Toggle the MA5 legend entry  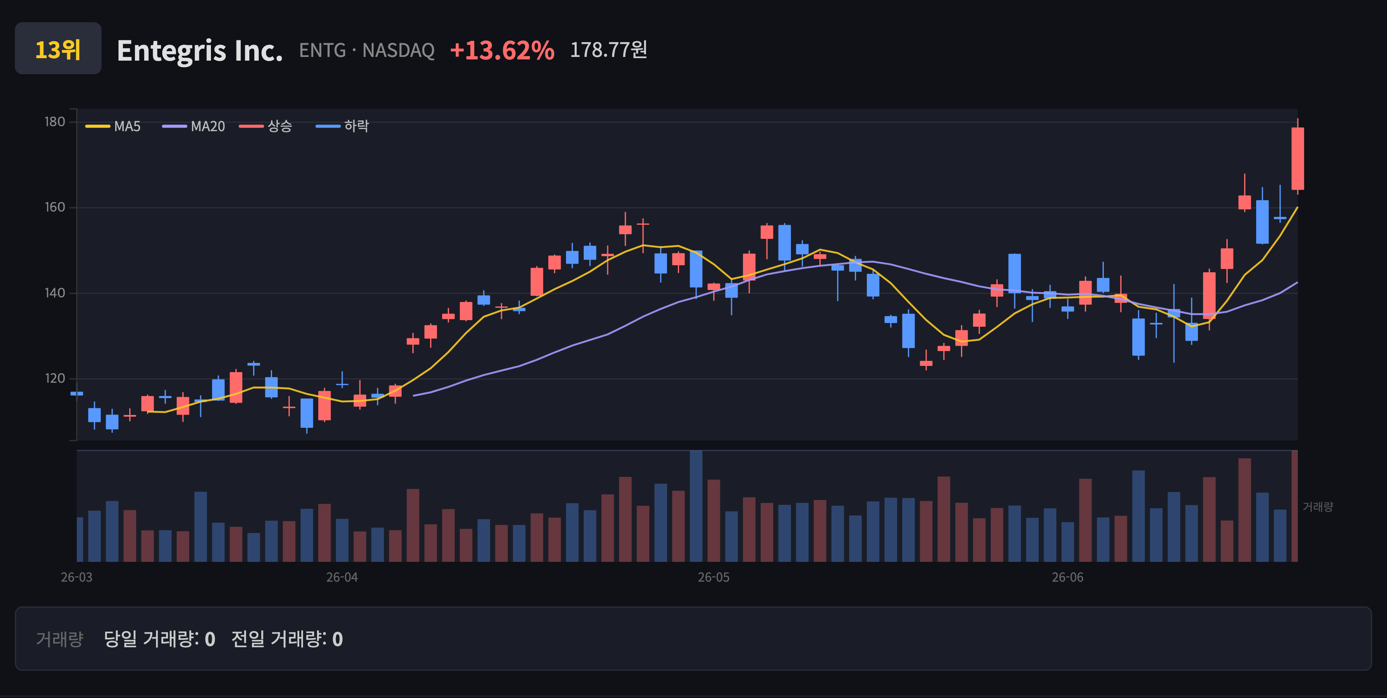pyautogui.click(x=113, y=127)
